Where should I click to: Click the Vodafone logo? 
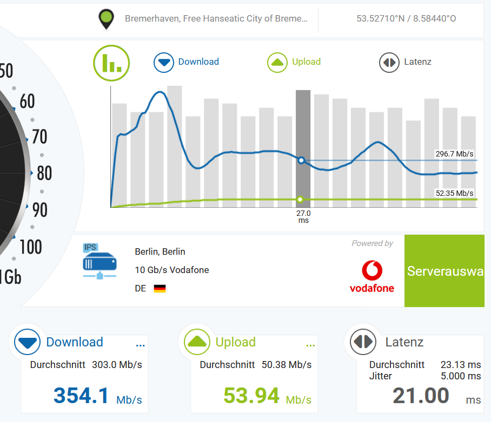pyautogui.click(x=371, y=270)
